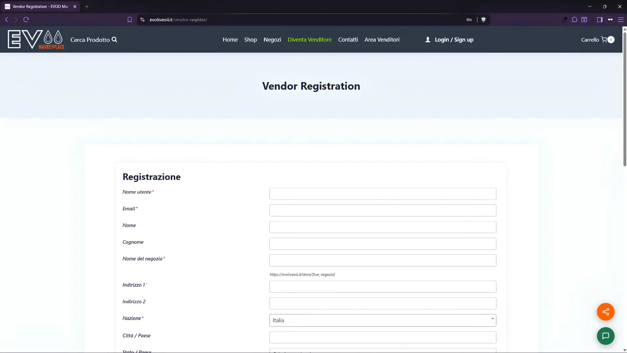Click the Login / Sign up link
The image size is (627, 353).
[454, 40]
